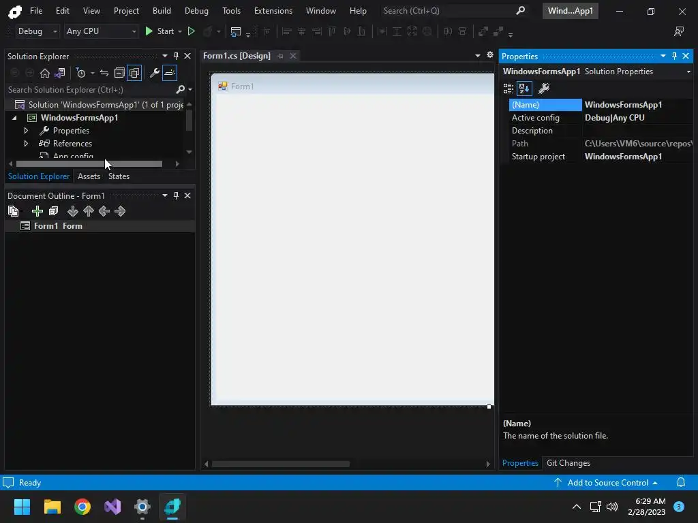Switch to the States tab

119,176
